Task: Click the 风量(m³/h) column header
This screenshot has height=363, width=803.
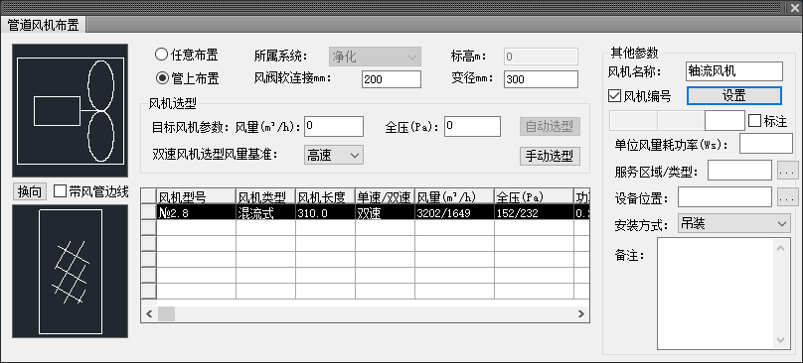Action: pos(455,196)
